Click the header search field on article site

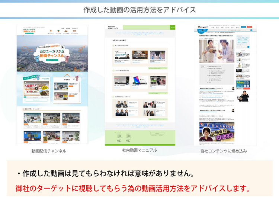tap(246, 30)
